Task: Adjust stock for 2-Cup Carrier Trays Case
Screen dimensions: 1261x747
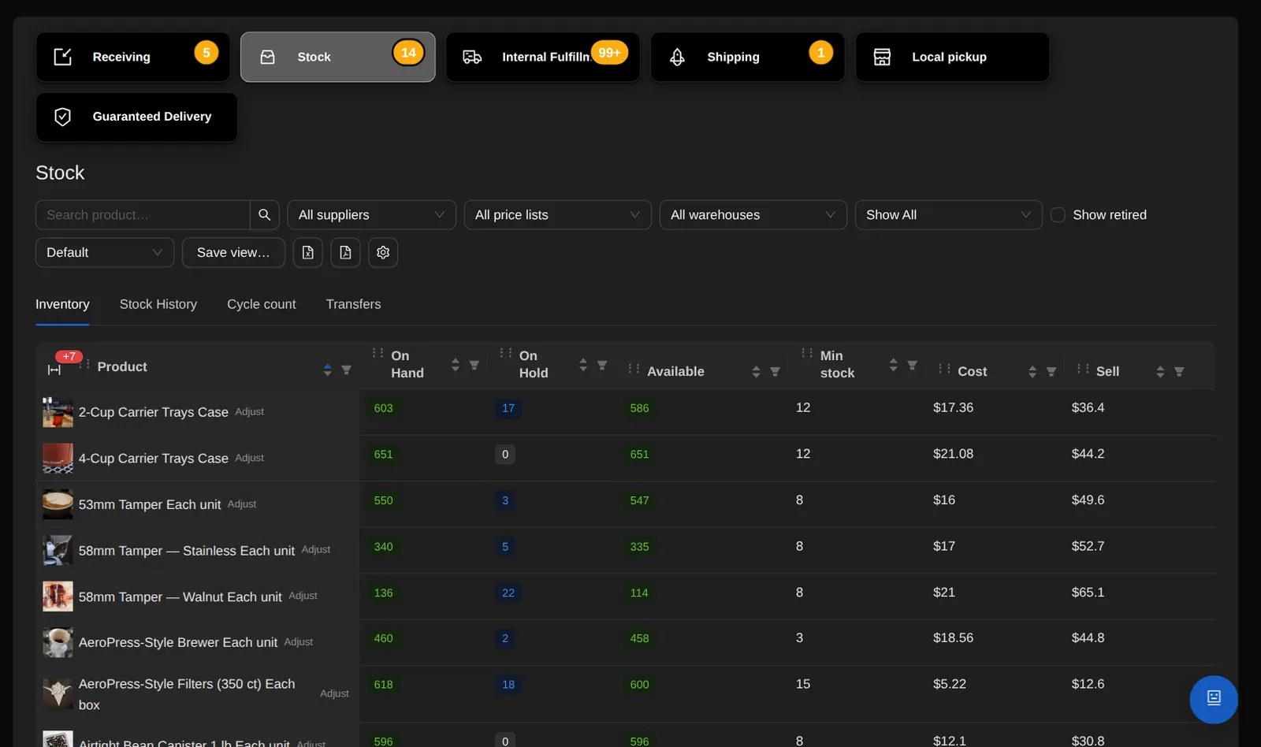Action: point(250,412)
